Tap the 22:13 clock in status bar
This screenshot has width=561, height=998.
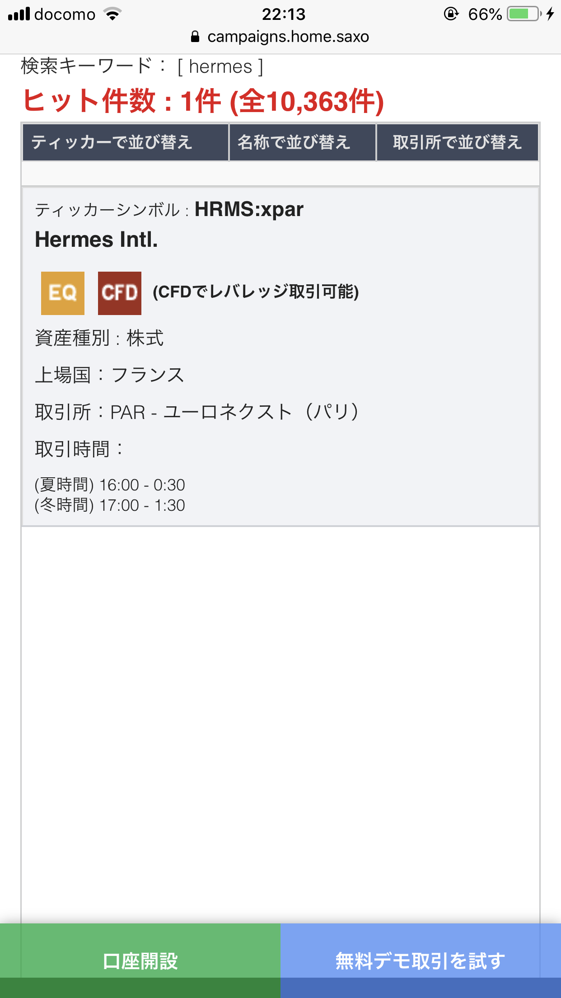pyautogui.click(x=284, y=14)
